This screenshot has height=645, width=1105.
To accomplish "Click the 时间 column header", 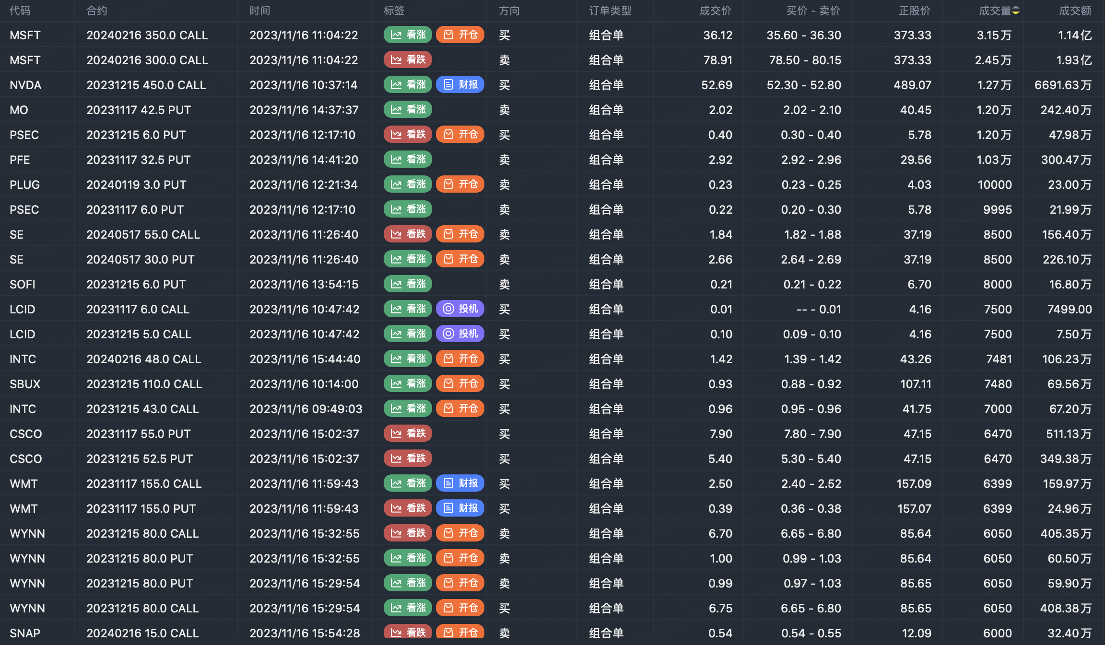I will pyautogui.click(x=260, y=11).
